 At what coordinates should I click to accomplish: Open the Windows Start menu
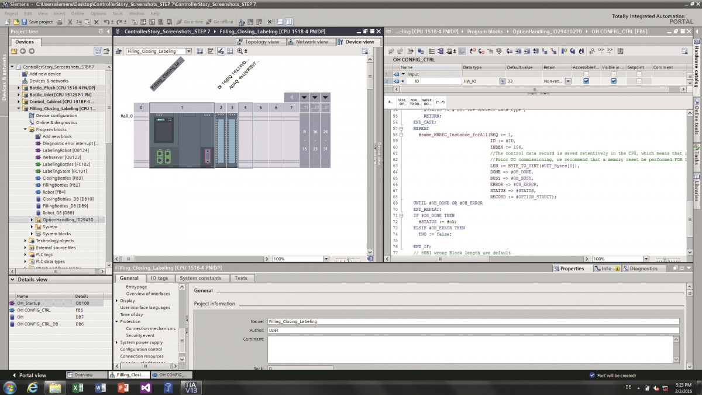tap(10, 387)
